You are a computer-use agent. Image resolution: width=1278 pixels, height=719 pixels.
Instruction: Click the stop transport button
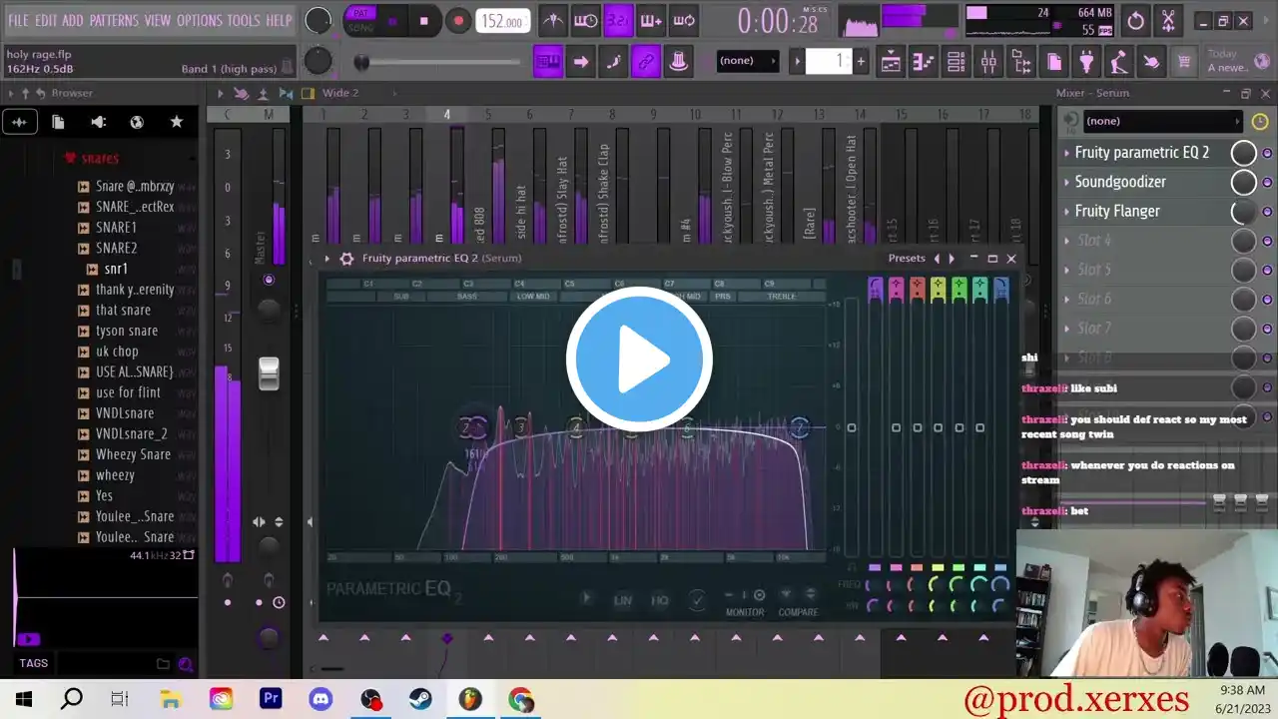424,20
